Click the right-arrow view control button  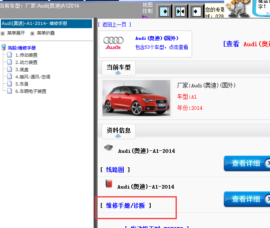(164, 11)
